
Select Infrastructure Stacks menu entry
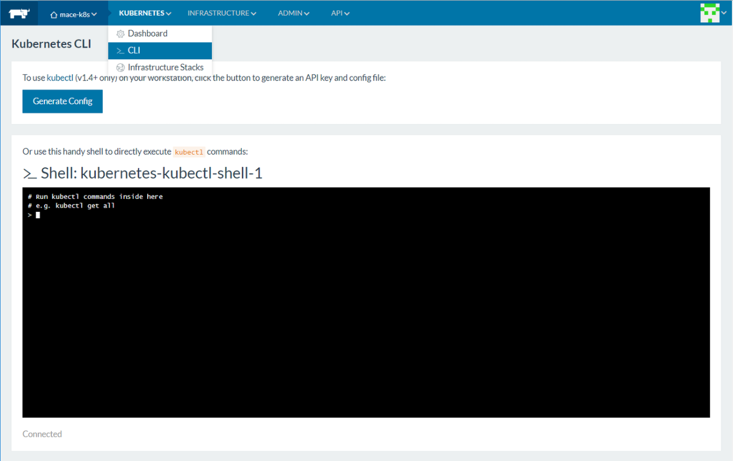point(160,67)
